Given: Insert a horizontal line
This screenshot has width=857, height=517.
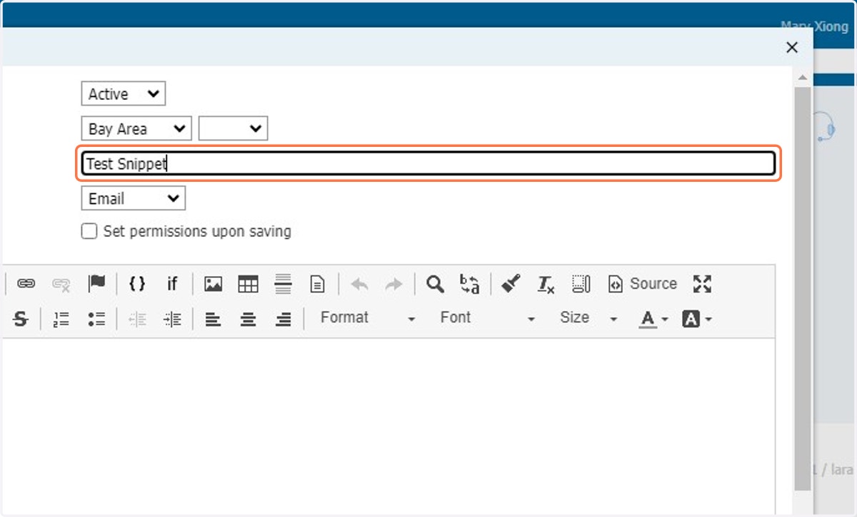Looking at the screenshot, I should 283,284.
